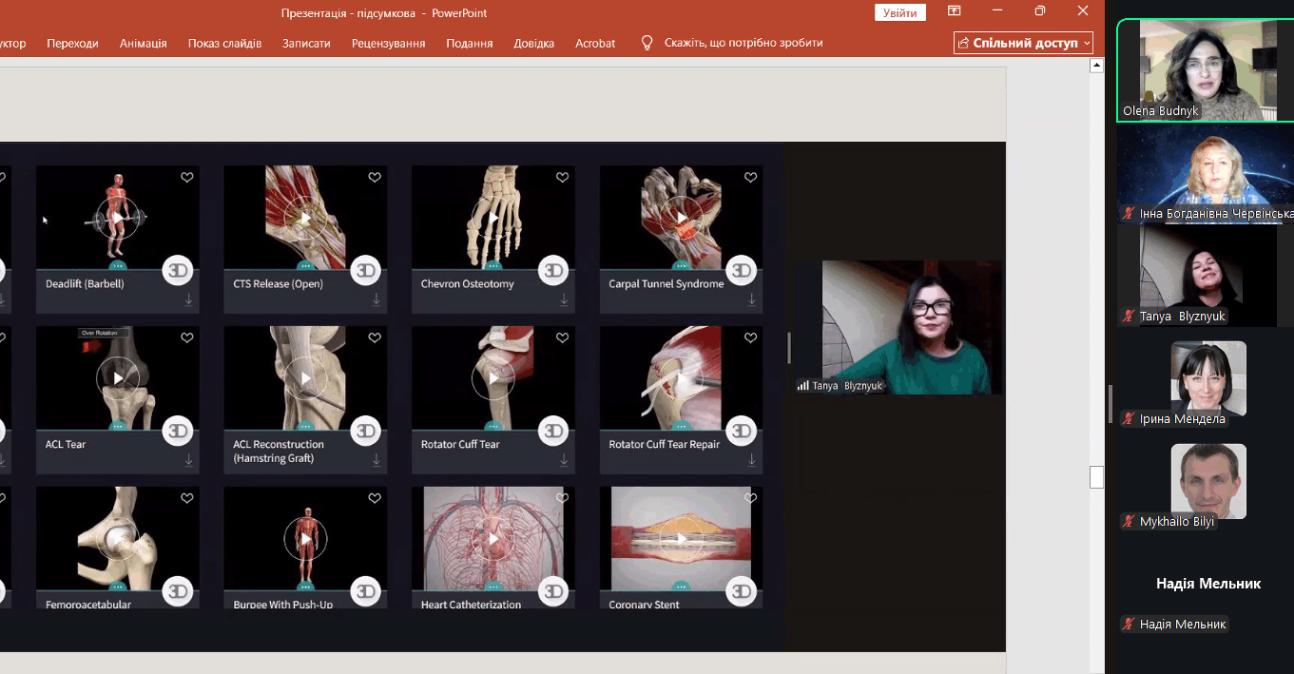The image size is (1294, 674).
Task: Click ribbon display options icon in title bar
Action: click(954, 11)
